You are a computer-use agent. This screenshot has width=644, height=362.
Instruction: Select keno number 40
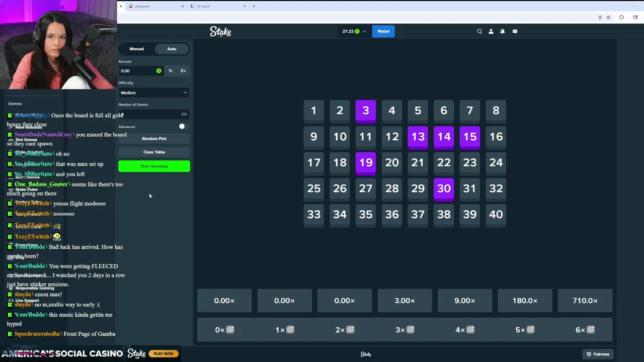[496, 215]
